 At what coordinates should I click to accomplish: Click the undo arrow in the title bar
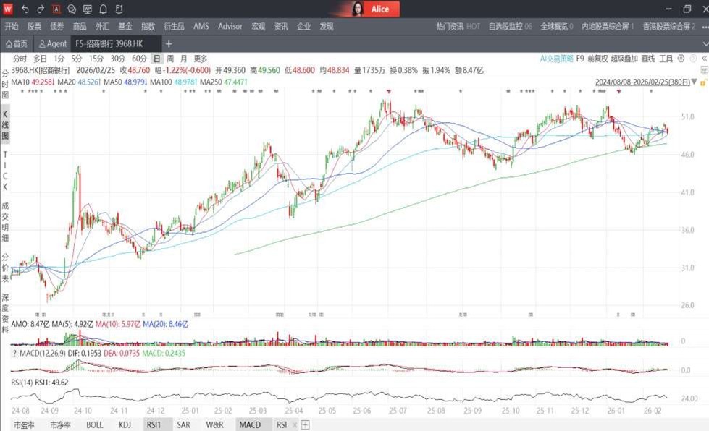point(25,9)
